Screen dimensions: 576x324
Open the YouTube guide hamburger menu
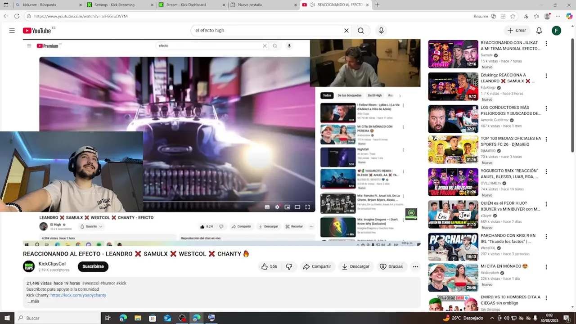click(12, 31)
